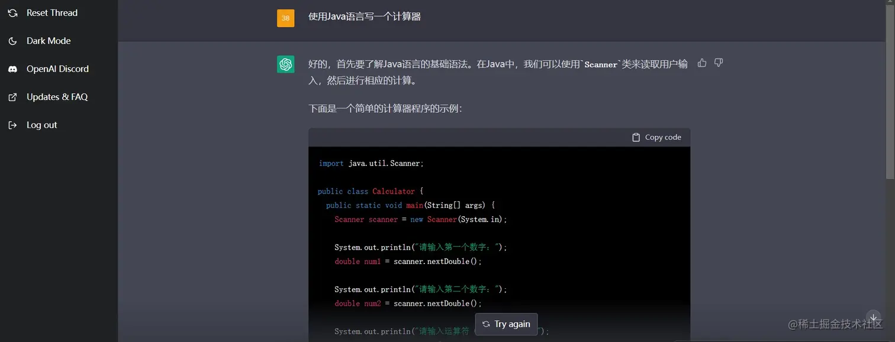Image resolution: width=895 pixels, height=342 pixels.
Task: Select Log out in the sidebar menu
Action: click(x=41, y=125)
